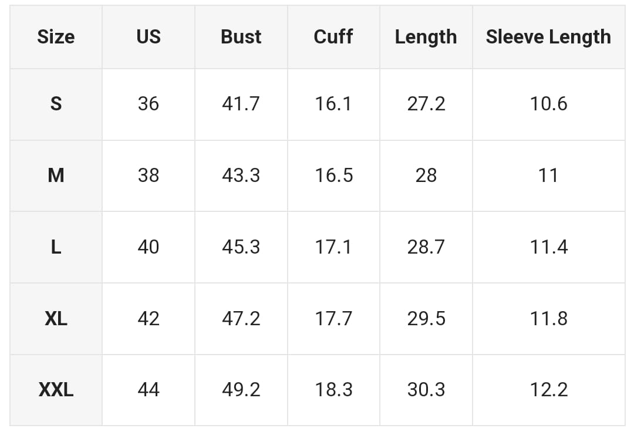Select the XXL size row label
634x435 pixels.
click(x=56, y=390)
